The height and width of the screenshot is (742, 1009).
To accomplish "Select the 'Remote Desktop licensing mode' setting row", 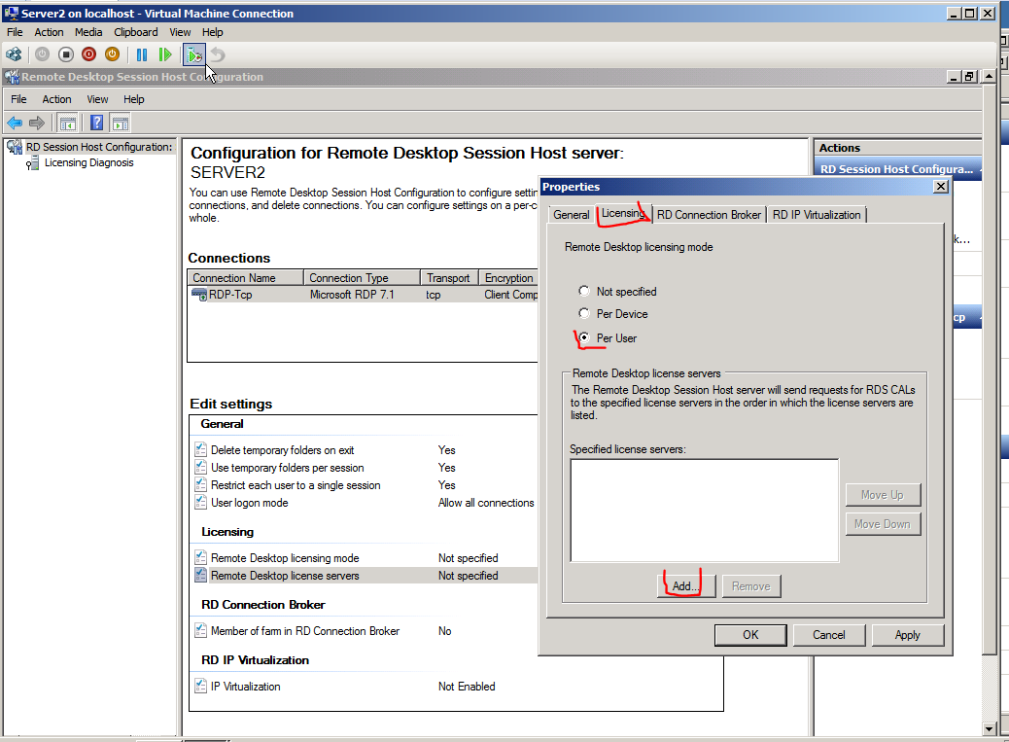I will (x=365, y=558).
